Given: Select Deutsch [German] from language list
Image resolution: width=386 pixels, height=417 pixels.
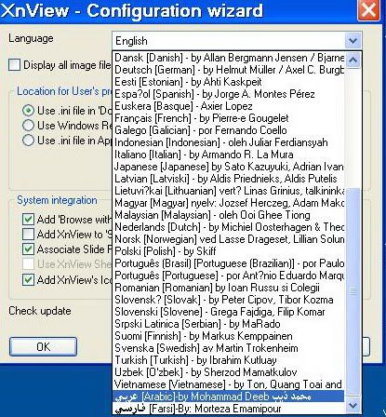Looking at the screenshot, I should 229,70.
